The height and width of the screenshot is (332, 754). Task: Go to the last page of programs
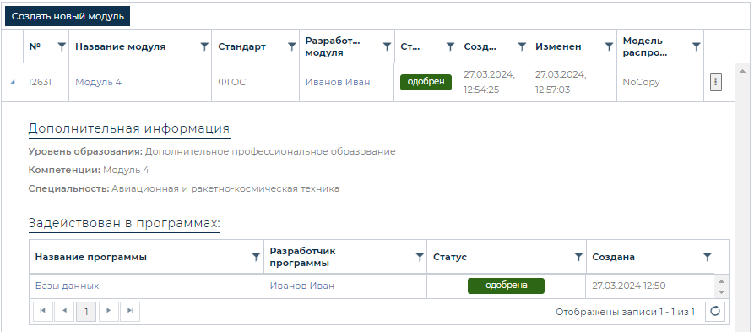(x=130, y=312)
